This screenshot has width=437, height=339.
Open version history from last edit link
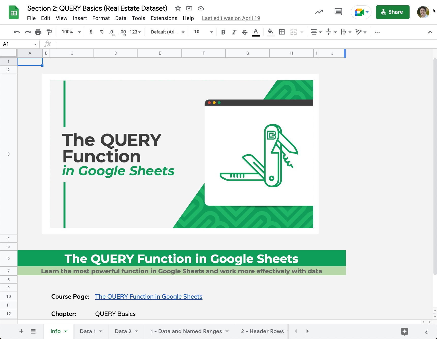tap(231, 18)
